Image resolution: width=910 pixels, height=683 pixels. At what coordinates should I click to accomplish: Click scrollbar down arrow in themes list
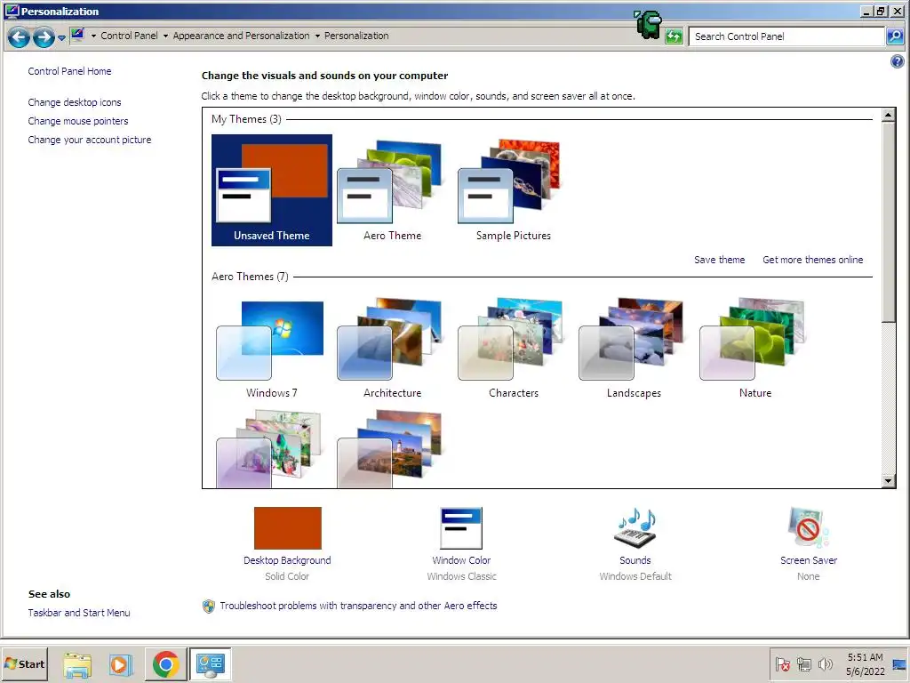click(888, 480)
